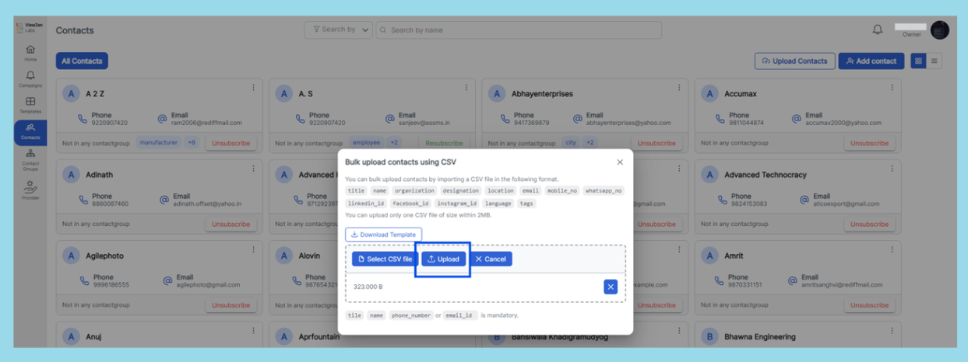Viewport: 968px width, 362px height.
Task: Open options menu for Accumax contact
Action: coord(892,88)
